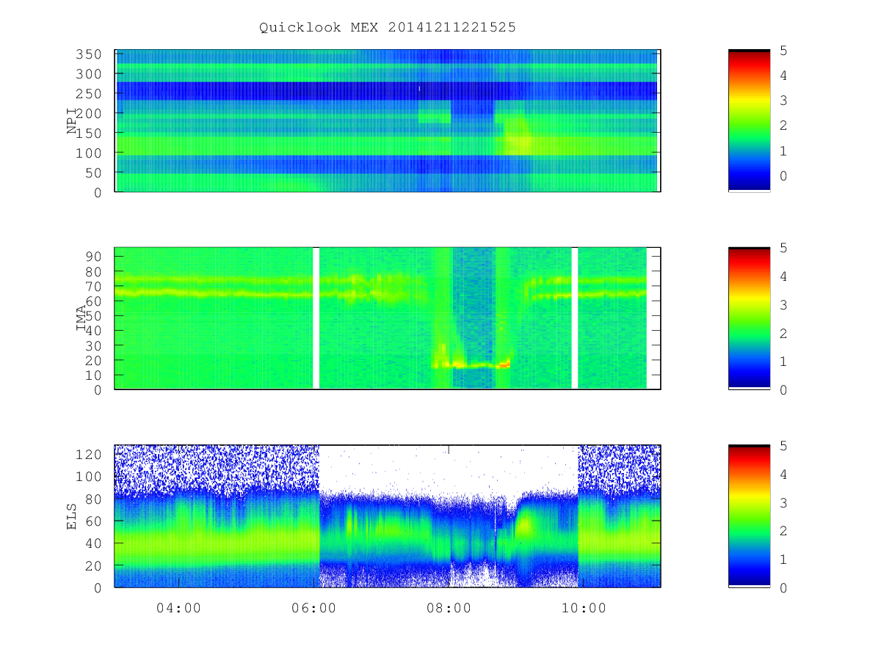881x660 pixels.
Task: Click the 06:00 time axis label
Action: tap(314, 608)
